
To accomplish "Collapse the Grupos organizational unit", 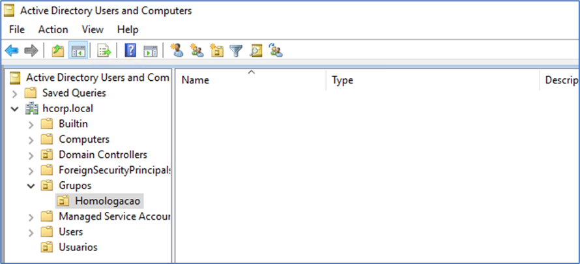I will pyautogui.click(x=30, y=186).
